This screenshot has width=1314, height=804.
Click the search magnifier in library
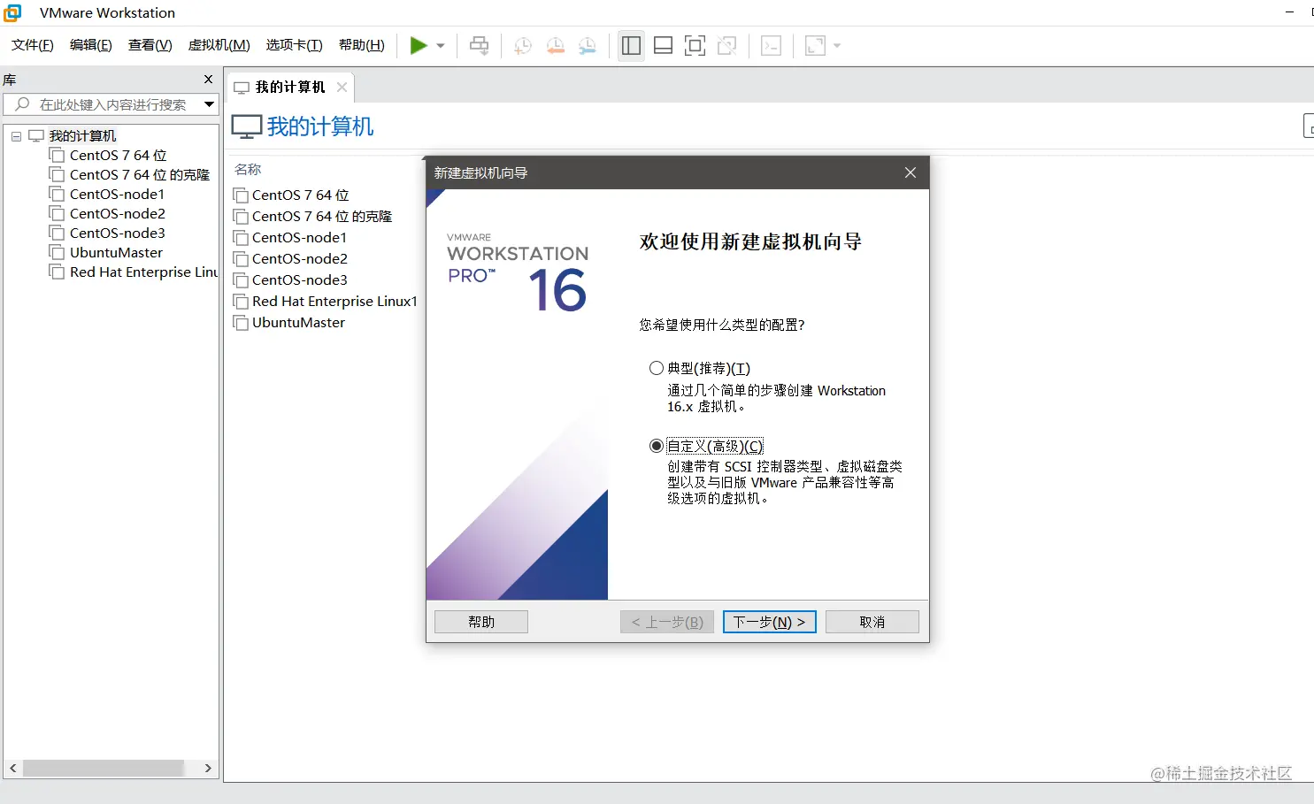click(23, 104)
